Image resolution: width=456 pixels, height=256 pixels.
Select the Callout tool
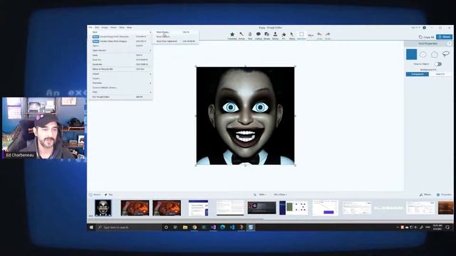[x=258, y=36]
